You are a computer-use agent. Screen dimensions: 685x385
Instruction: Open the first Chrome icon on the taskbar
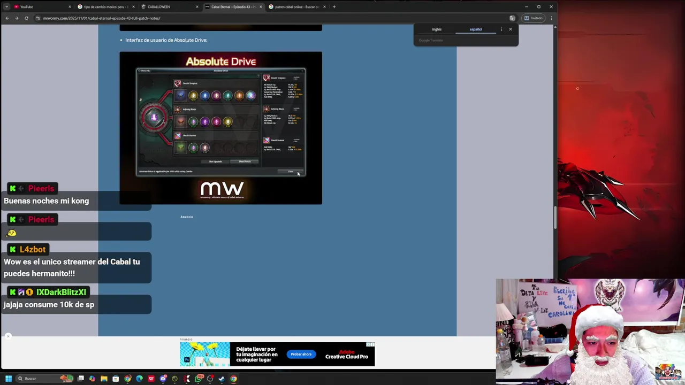click(127, 379)
